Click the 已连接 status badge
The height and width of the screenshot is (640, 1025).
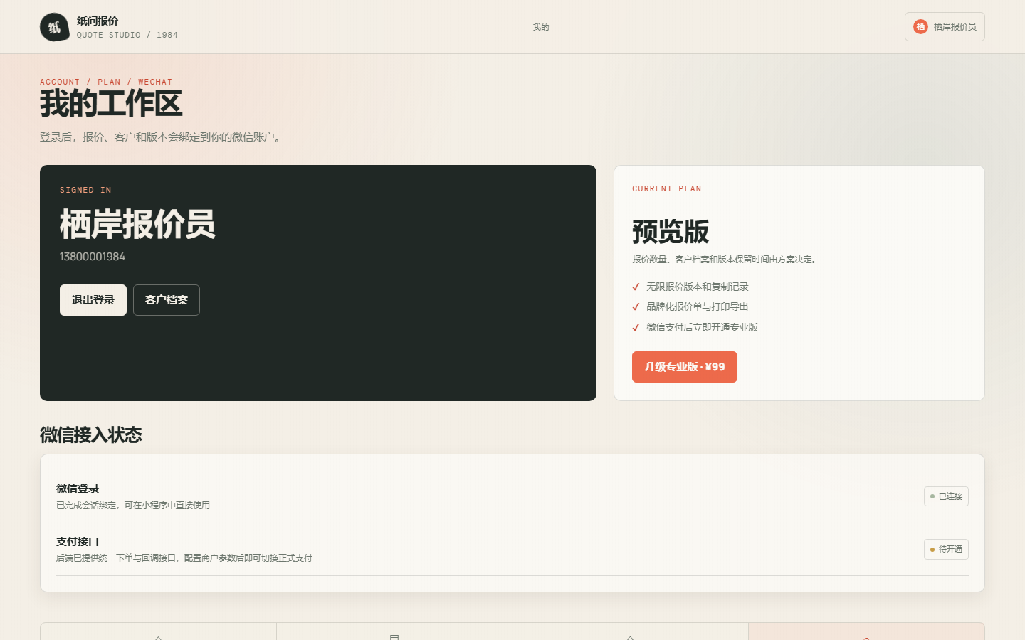pos(946,496)
